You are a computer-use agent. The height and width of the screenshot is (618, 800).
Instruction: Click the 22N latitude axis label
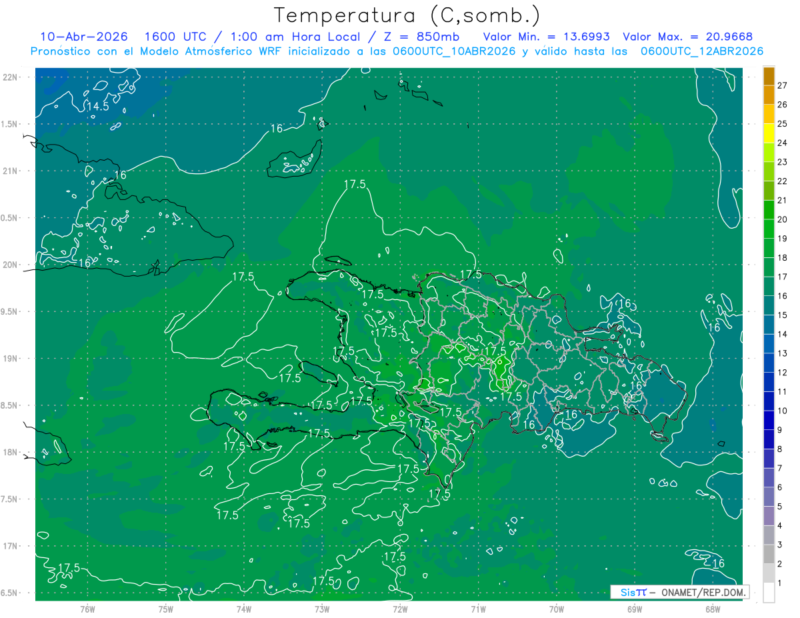click(11, 77)
